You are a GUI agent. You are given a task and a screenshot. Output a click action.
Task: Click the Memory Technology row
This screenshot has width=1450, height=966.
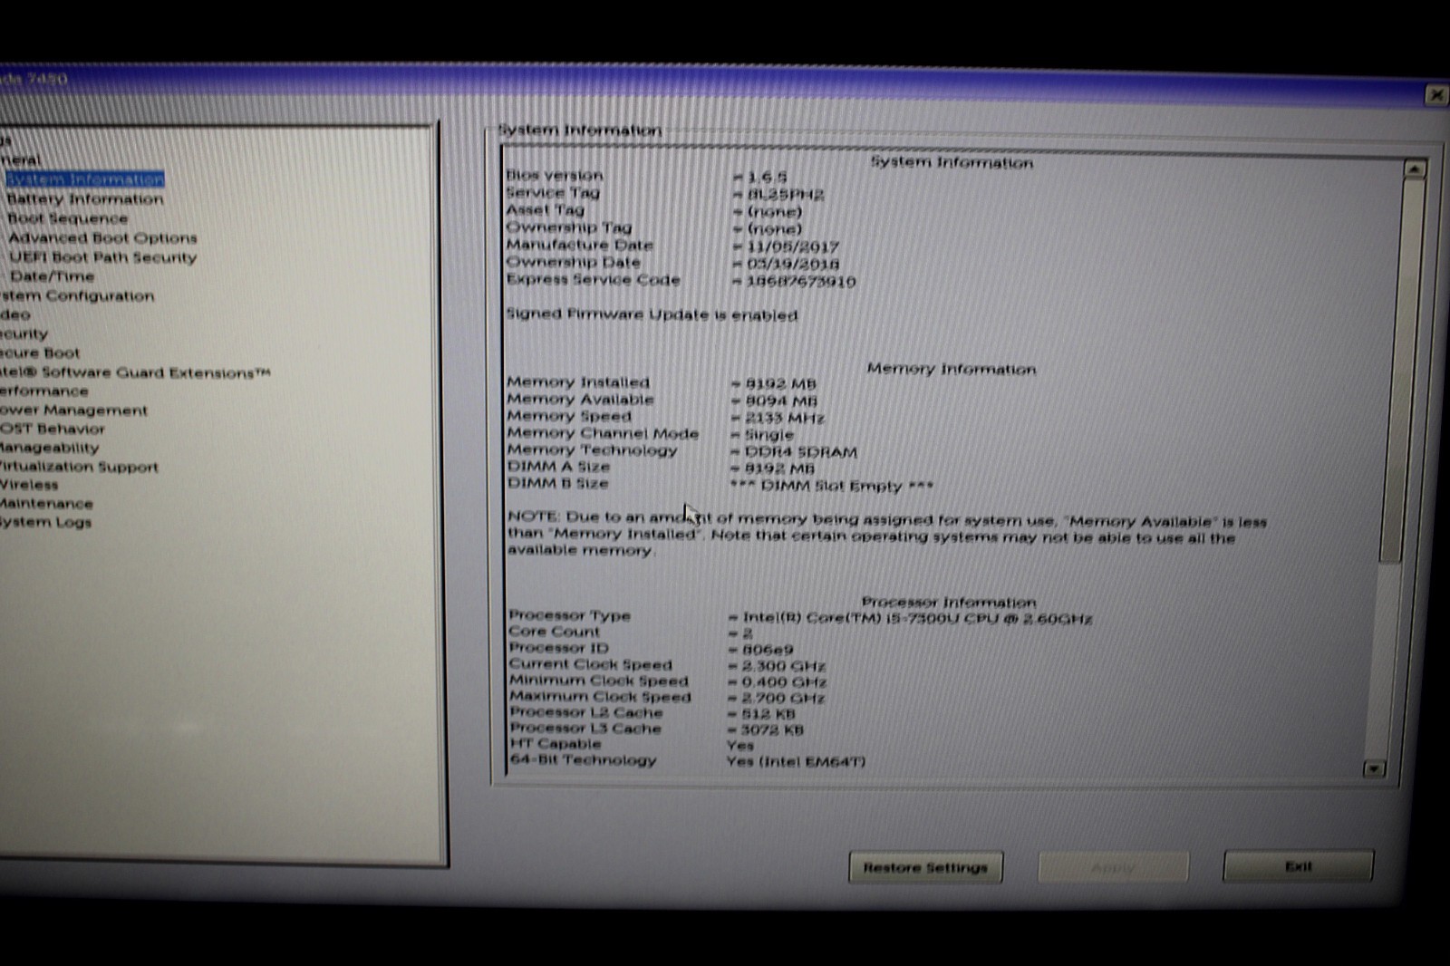[681, 450]
